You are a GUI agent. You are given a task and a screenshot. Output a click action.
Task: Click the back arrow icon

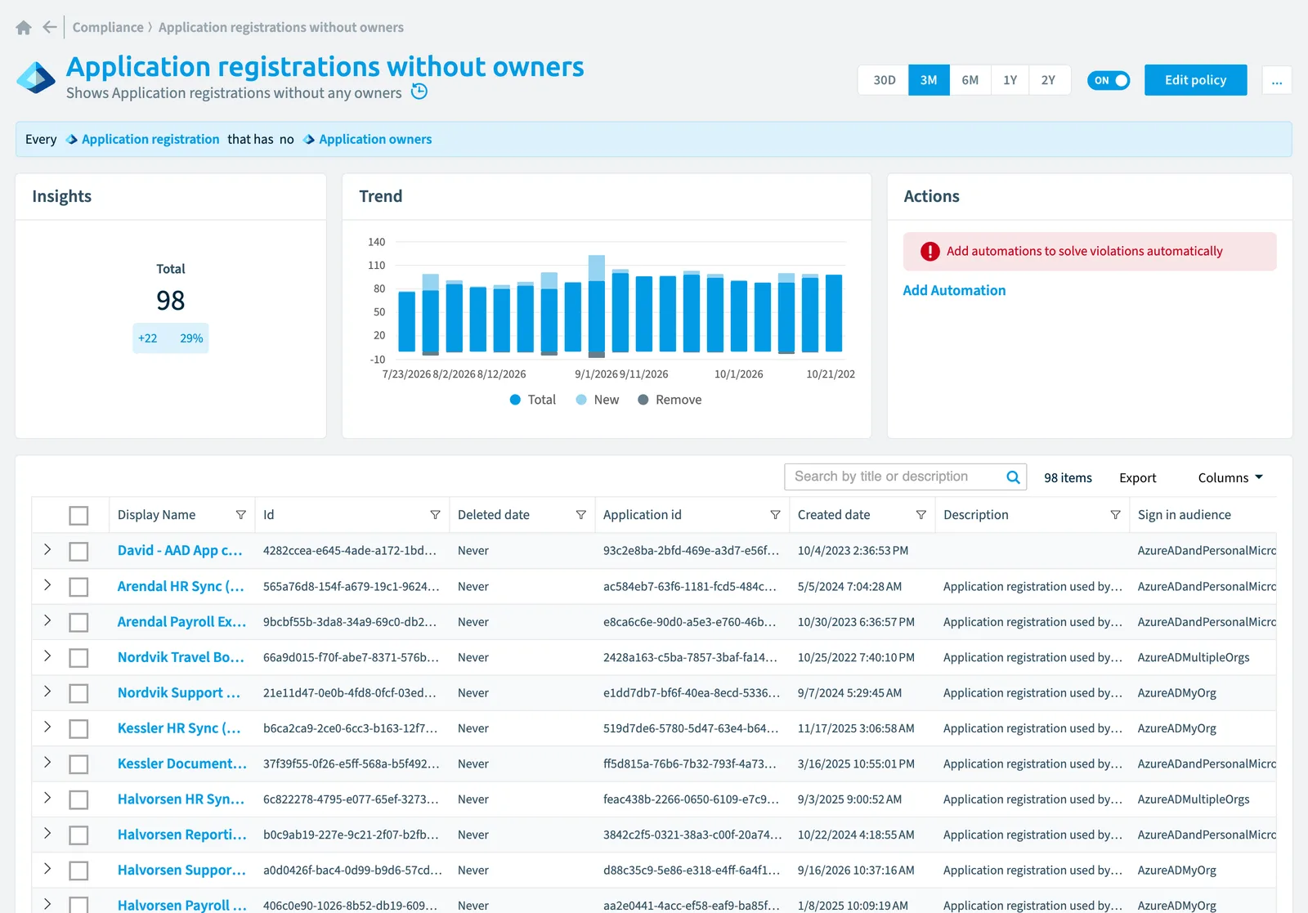(50, 27)
